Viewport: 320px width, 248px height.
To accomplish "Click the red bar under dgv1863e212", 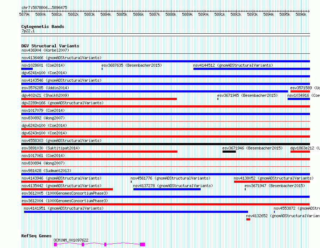I will click(300, 152).
